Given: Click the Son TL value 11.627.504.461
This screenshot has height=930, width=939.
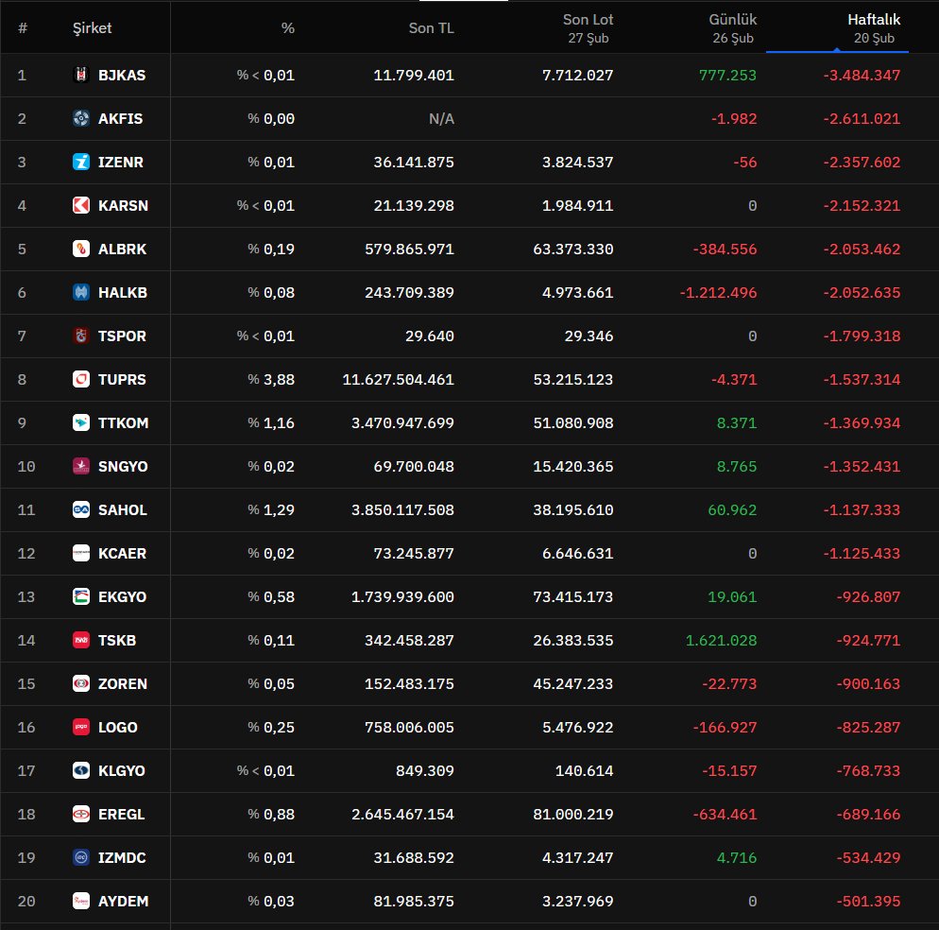Looking at the screenshot, I should 399,379.
